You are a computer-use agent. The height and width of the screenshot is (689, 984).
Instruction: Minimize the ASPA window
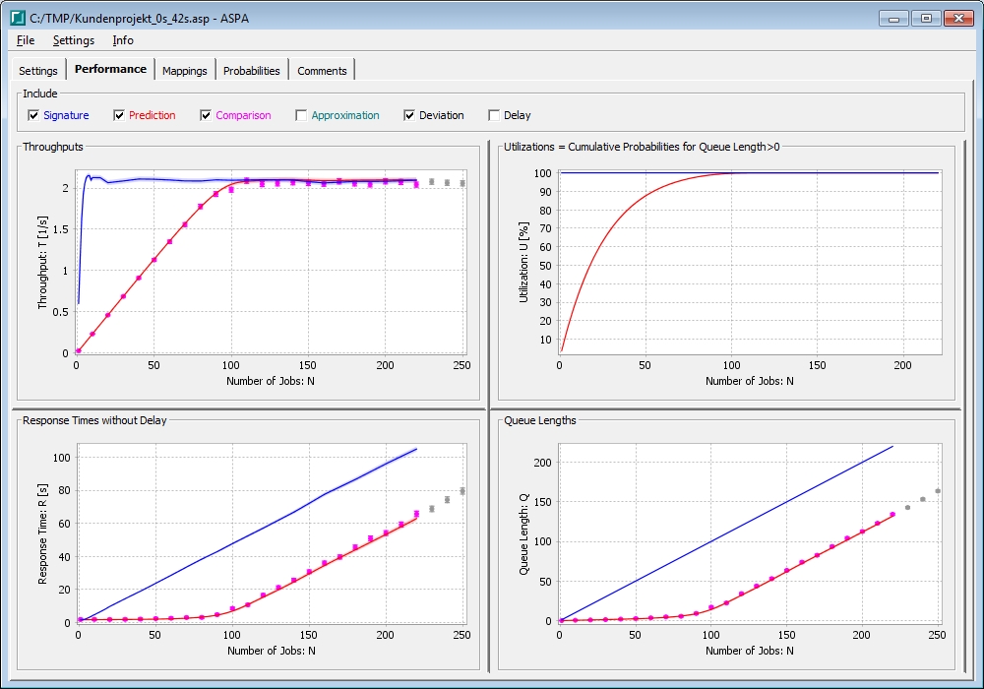pyautogui.click(x=893, y=18)
